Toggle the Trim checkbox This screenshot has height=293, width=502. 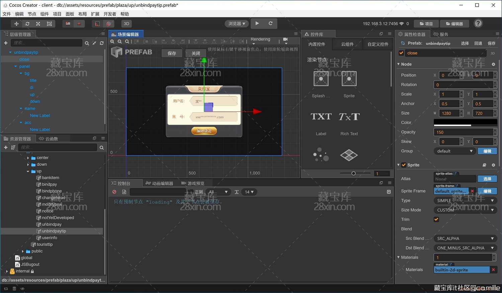click(436, 219)
